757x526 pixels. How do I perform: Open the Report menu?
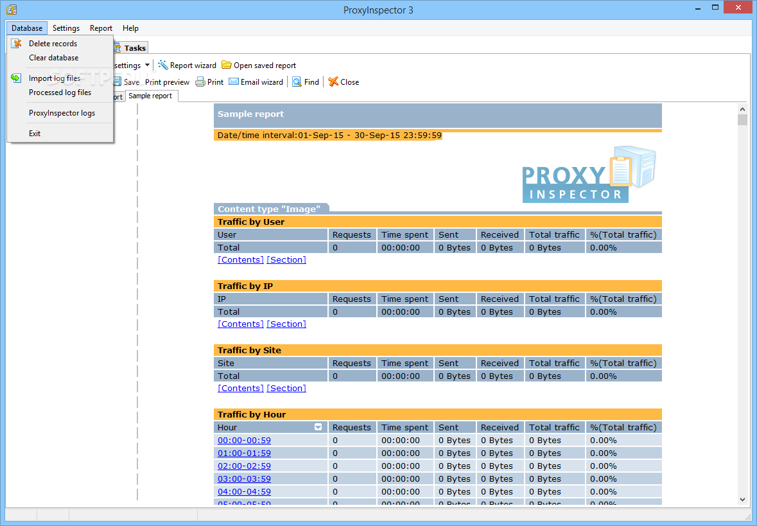point(101,28)
